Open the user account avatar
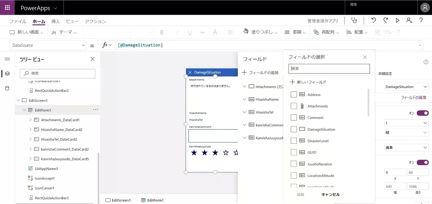 (x=424, y=8)
